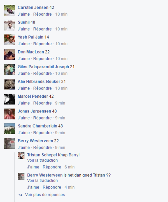Reply to Berry Westerveen's top-level comment
The width and height of the screenshot is (168, 202).
(x=42, y=147)
